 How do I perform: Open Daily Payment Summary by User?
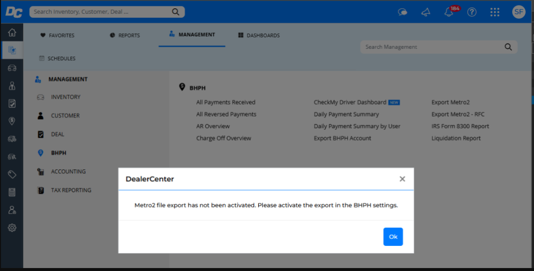[x=357, y=126]
